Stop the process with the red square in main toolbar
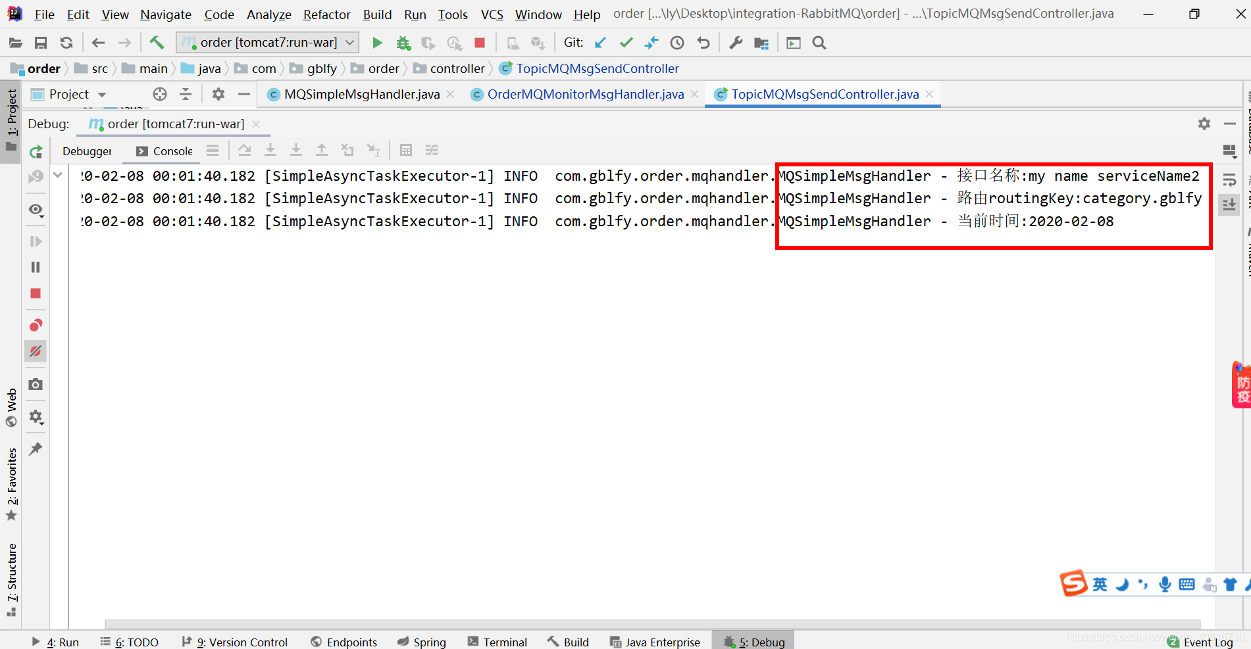 coord(480,43)
